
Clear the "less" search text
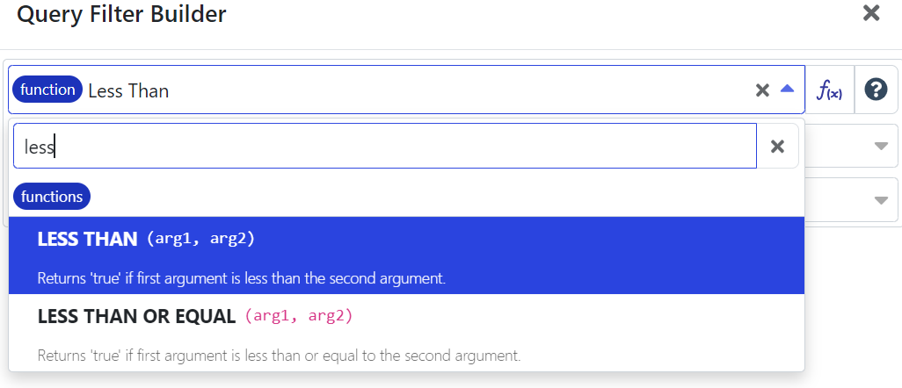pyautogui.click(x=777, y=147)
